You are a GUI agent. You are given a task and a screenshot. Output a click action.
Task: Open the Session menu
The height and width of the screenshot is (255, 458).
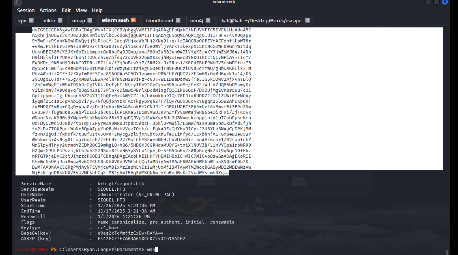[x=26, y=10]
